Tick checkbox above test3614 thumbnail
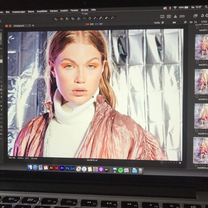The height and width of the screenshot is (208, 208). (197, 131)
